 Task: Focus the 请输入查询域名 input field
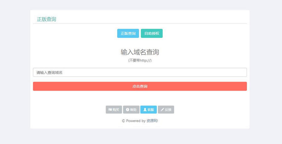pos(140,72)
